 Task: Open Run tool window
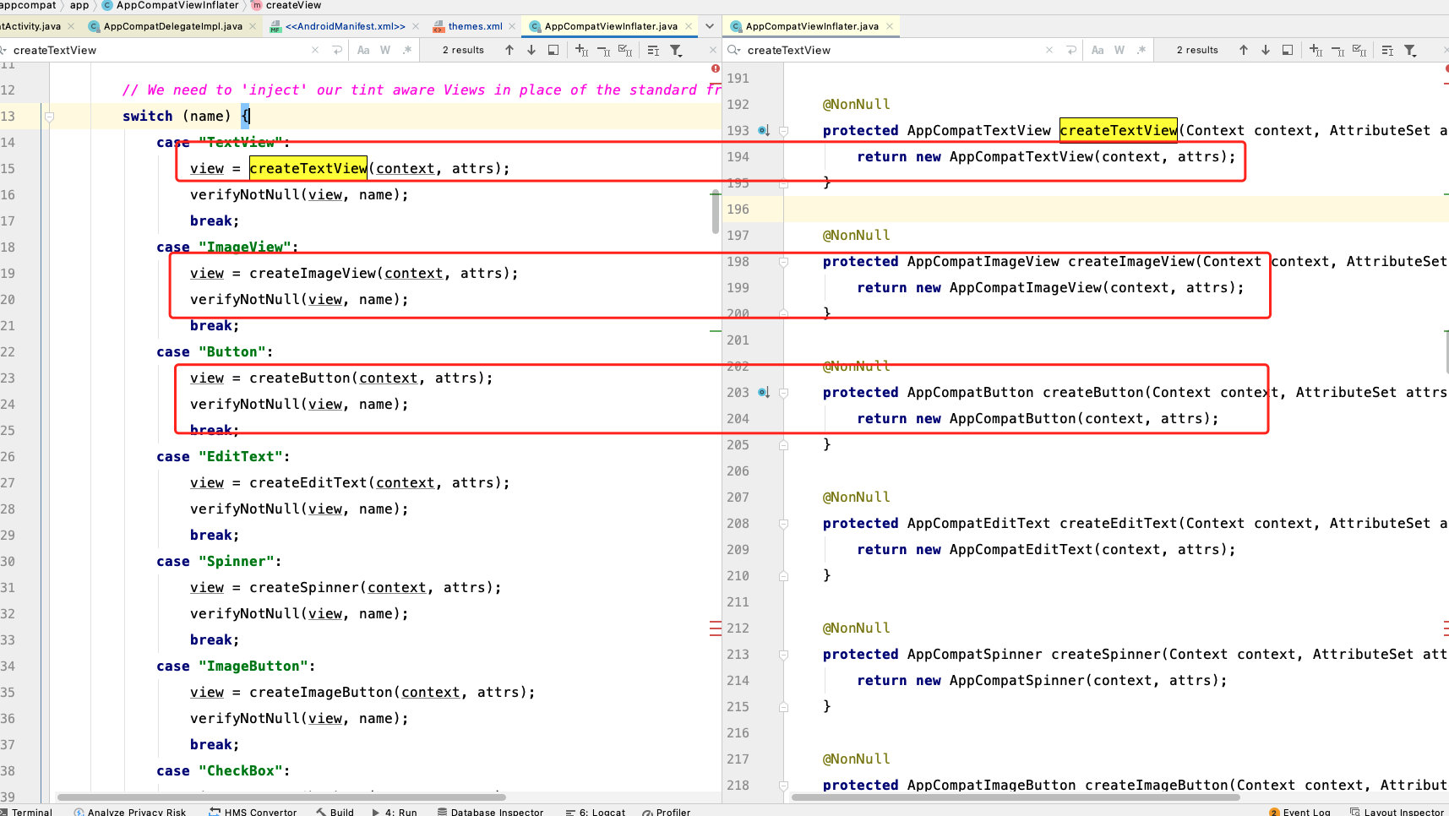[x=395, y=811]
